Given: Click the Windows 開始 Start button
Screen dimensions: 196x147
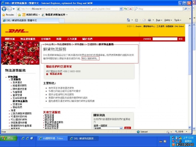Looking at the screenshot, I should [9, 138].
